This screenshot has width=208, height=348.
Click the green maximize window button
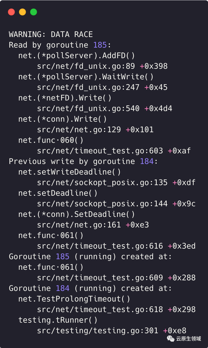(x=34, y=12)
